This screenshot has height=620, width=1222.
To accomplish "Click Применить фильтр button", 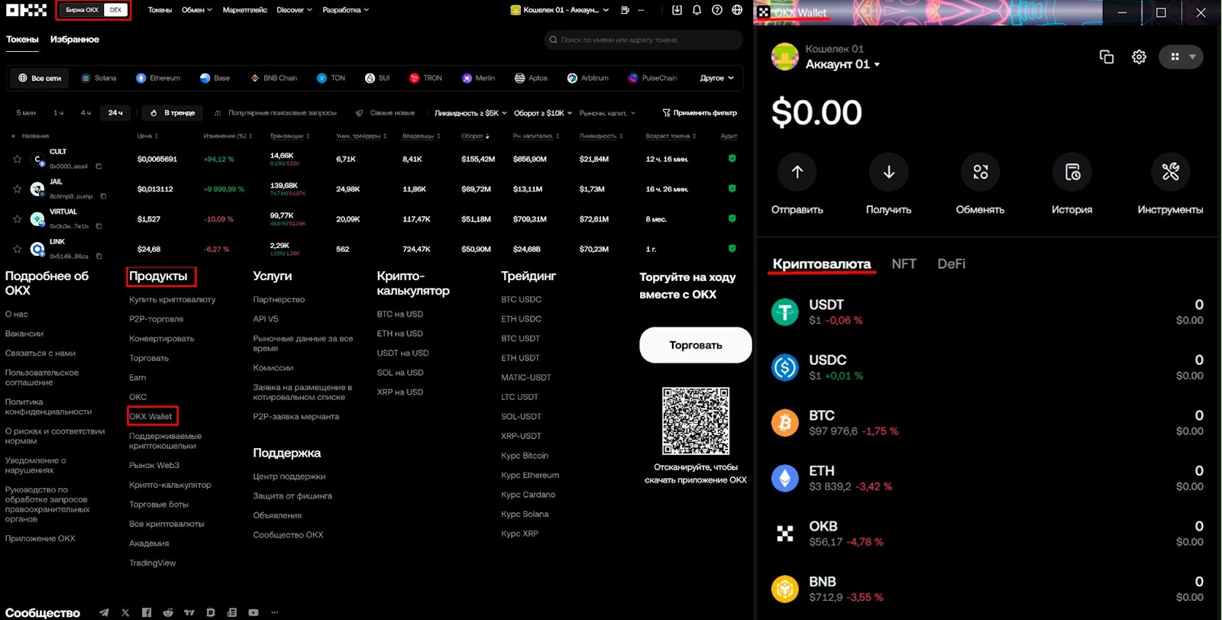I will (x=700, y=113).
